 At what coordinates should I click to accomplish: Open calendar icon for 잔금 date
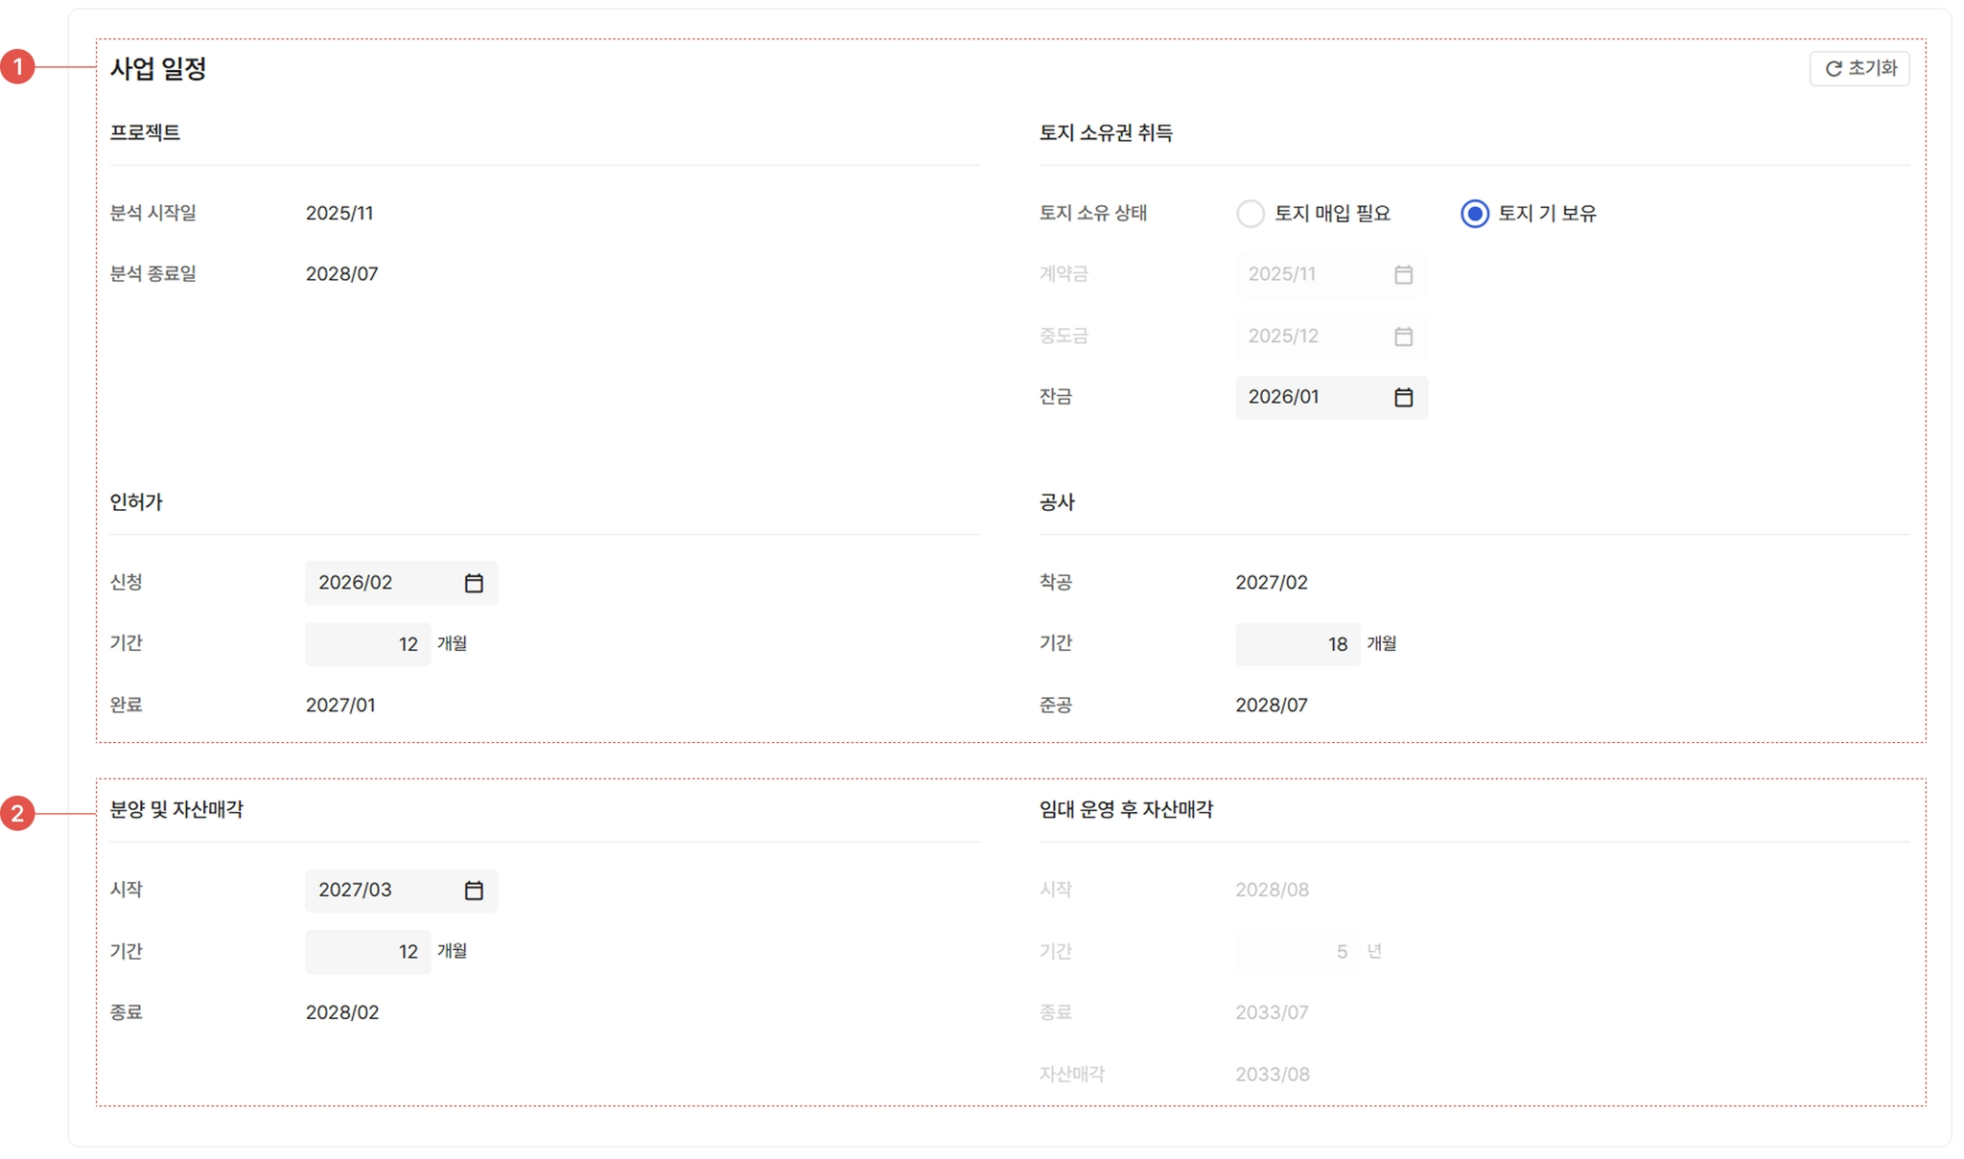[x=1403, y=397]
